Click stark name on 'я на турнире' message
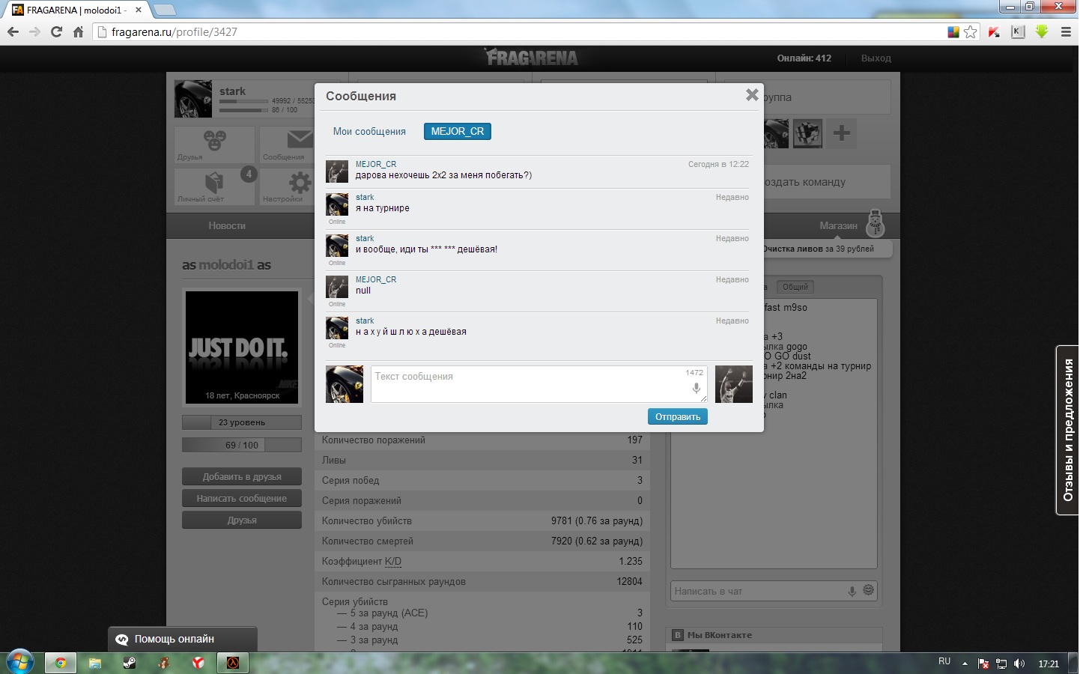Viewport: 1080px width, 674px height. coord(365,197)
